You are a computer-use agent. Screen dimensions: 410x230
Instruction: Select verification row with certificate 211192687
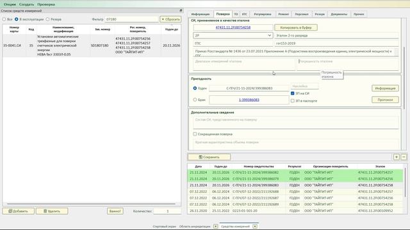click(295, 198)
